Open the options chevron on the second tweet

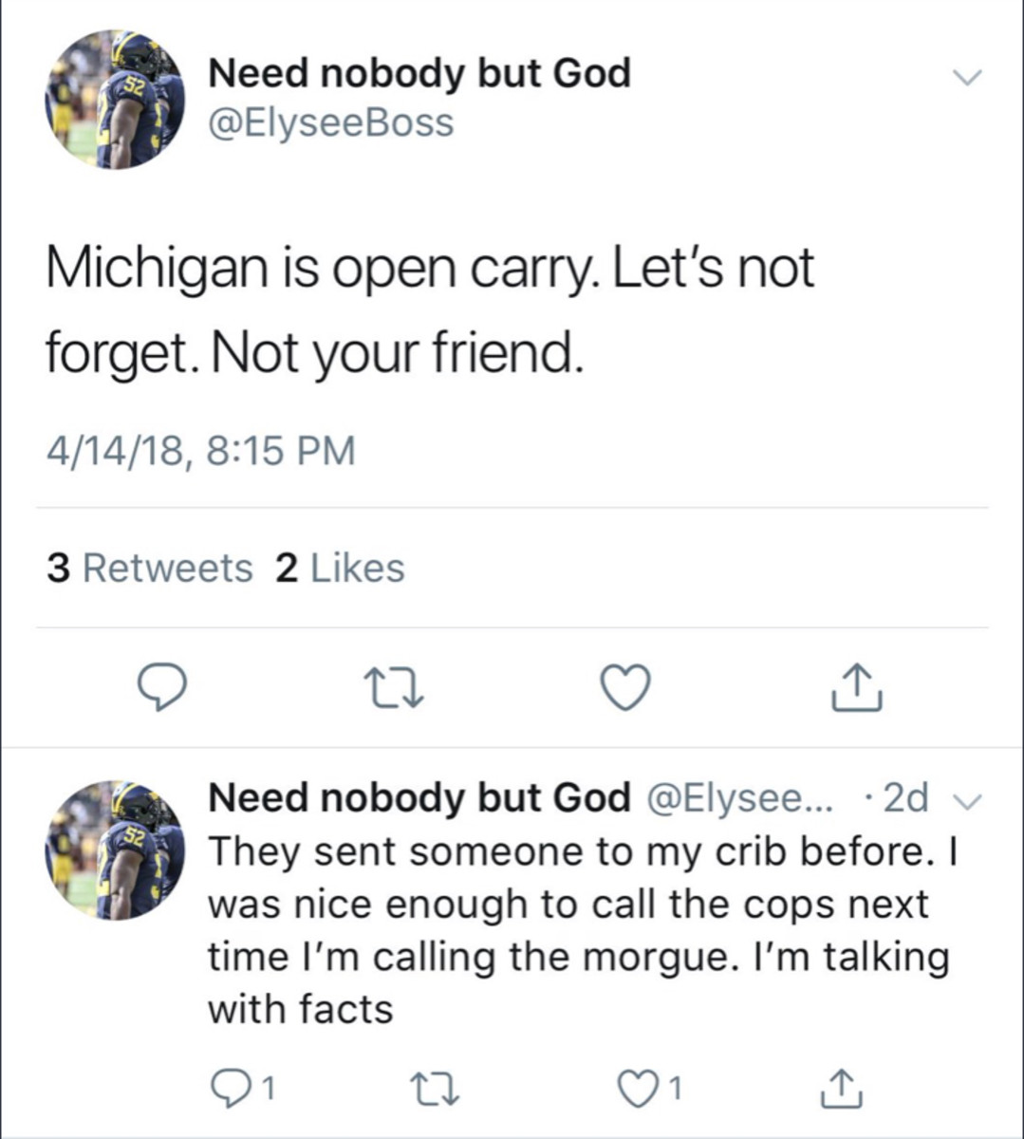[x=969, y=800]
